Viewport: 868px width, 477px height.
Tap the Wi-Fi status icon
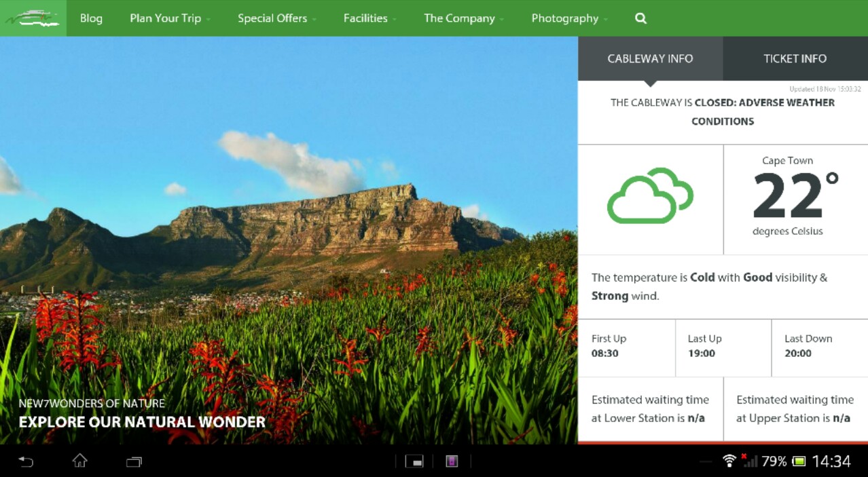pyautogui.click(x=729, y=461)
